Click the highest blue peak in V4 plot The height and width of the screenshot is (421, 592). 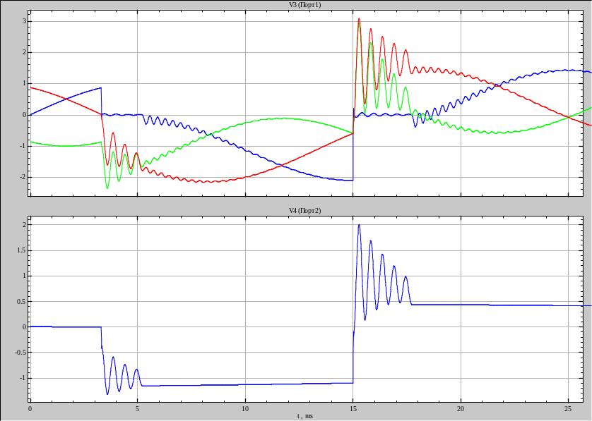(359, 225)
